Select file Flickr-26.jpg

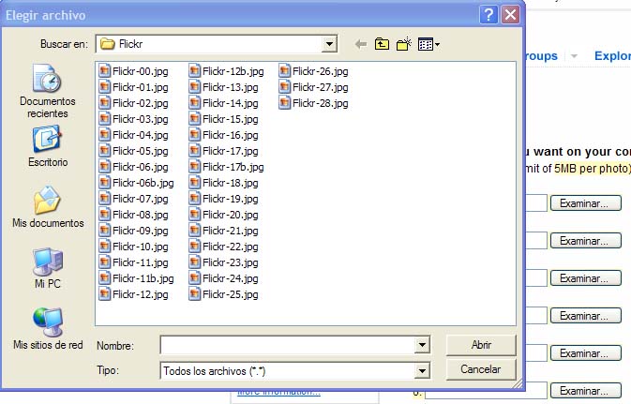[314, 71]
